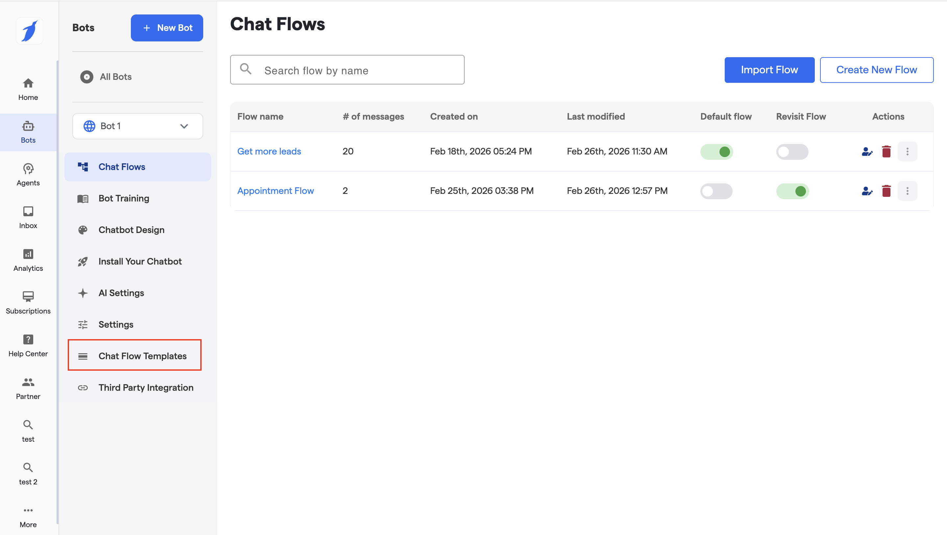
Task: Enable Default flow for Appointment Flow
Action: pos(716,191)
